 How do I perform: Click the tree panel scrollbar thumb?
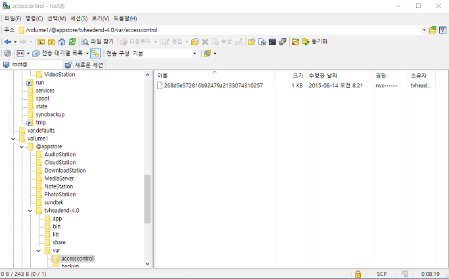(147, 200)
